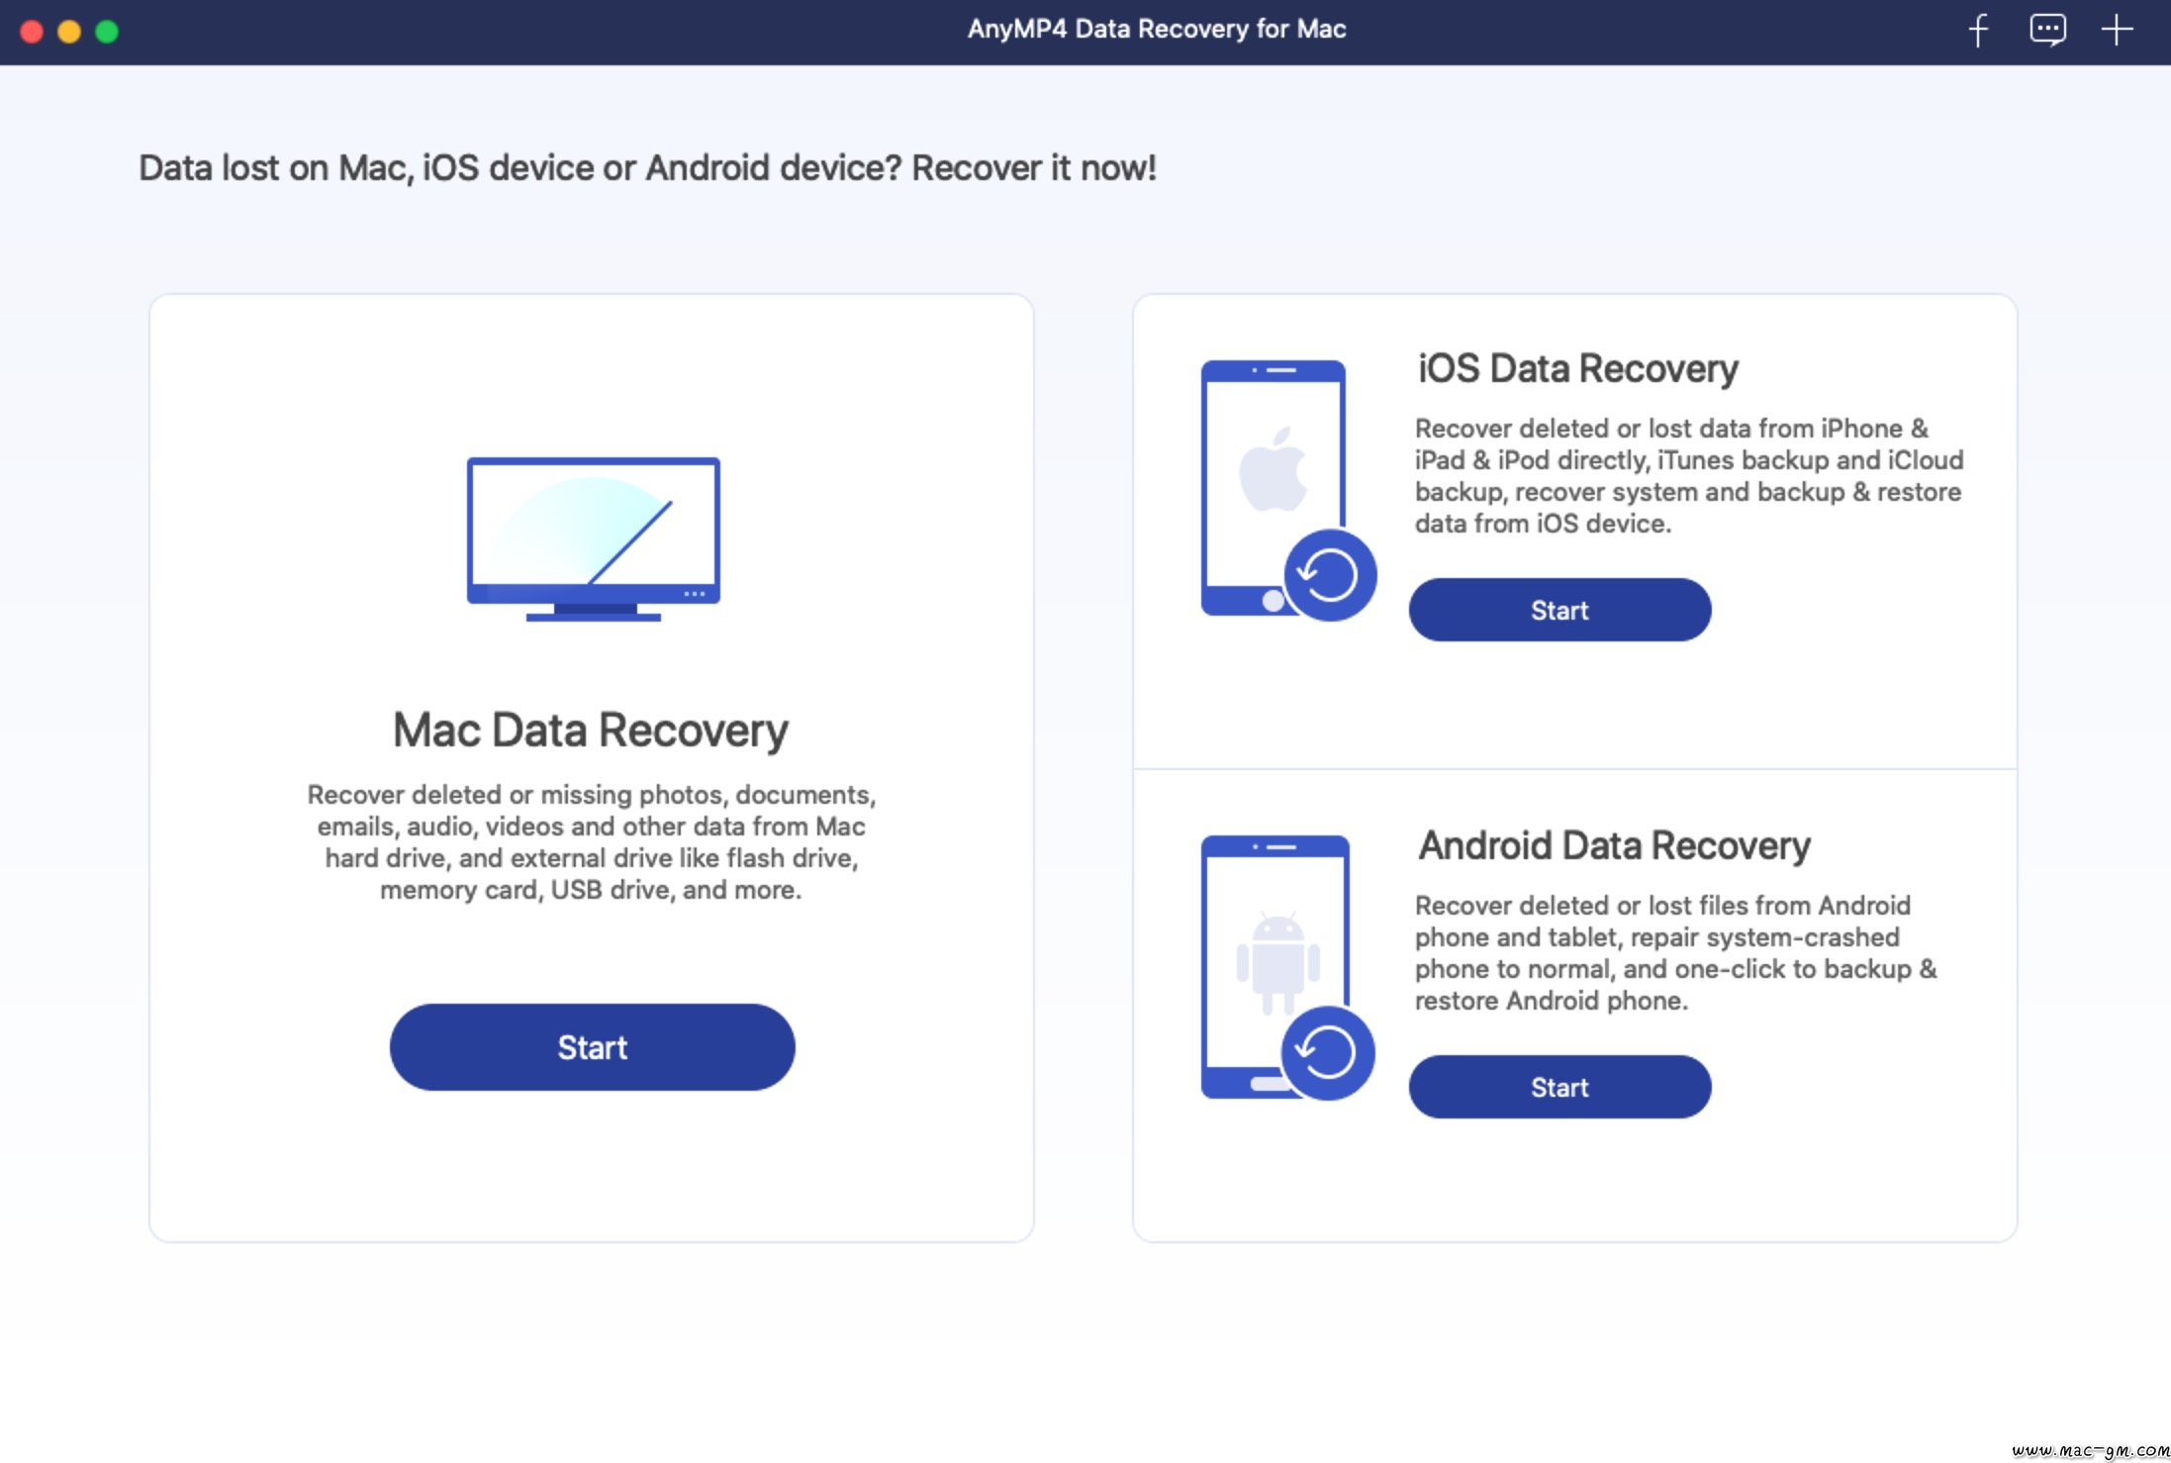The image size is (2171, 1463).
Task: Select the Android Data Recovery title
Action: coord(1614,845)
